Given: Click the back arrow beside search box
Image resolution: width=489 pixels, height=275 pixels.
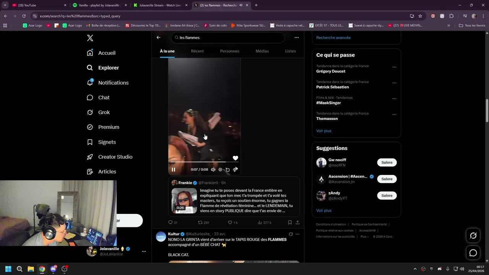Looking at the screenshot, I should [x=159, y=37].
